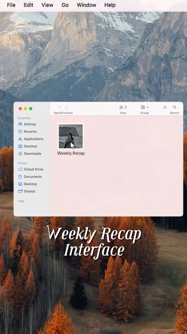
Task: Click the Documents page icon
Action: coord(20,177)
